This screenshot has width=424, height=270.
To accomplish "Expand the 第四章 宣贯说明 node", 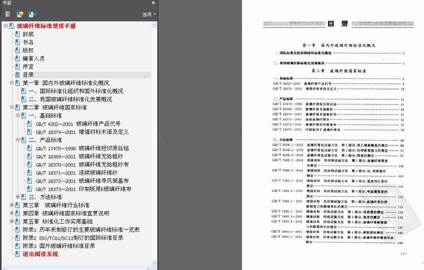I will (12, 213).
